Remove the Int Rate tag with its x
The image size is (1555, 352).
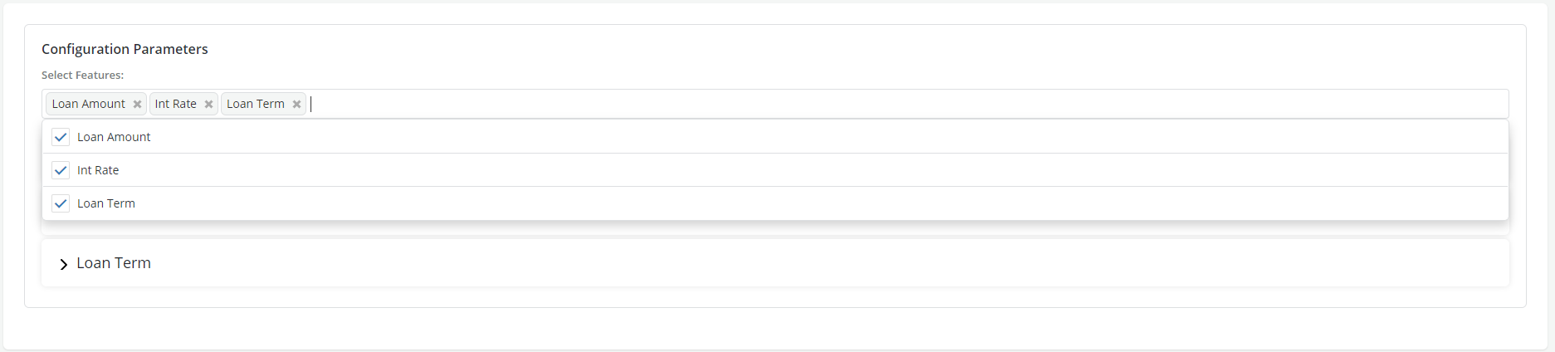click(x=208, y=105)
